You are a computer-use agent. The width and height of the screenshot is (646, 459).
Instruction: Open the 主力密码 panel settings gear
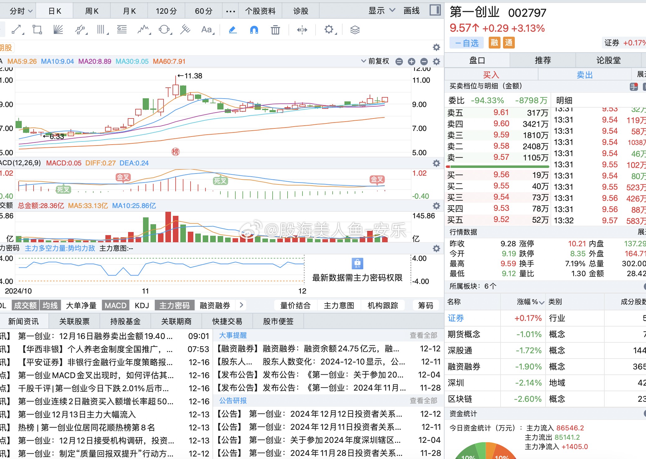(436, 248)
